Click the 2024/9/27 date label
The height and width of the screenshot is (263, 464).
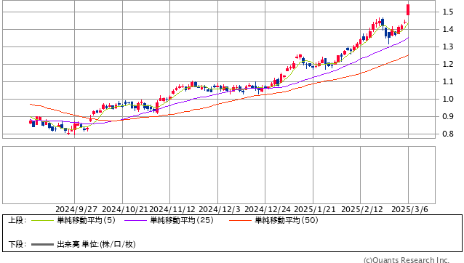point(76,209)
